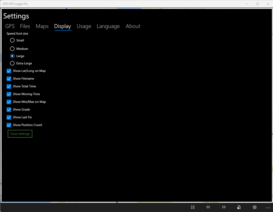This screenshot has height=212, width=273.
Task: Open the Maps tab
Action: click(42, 26)
